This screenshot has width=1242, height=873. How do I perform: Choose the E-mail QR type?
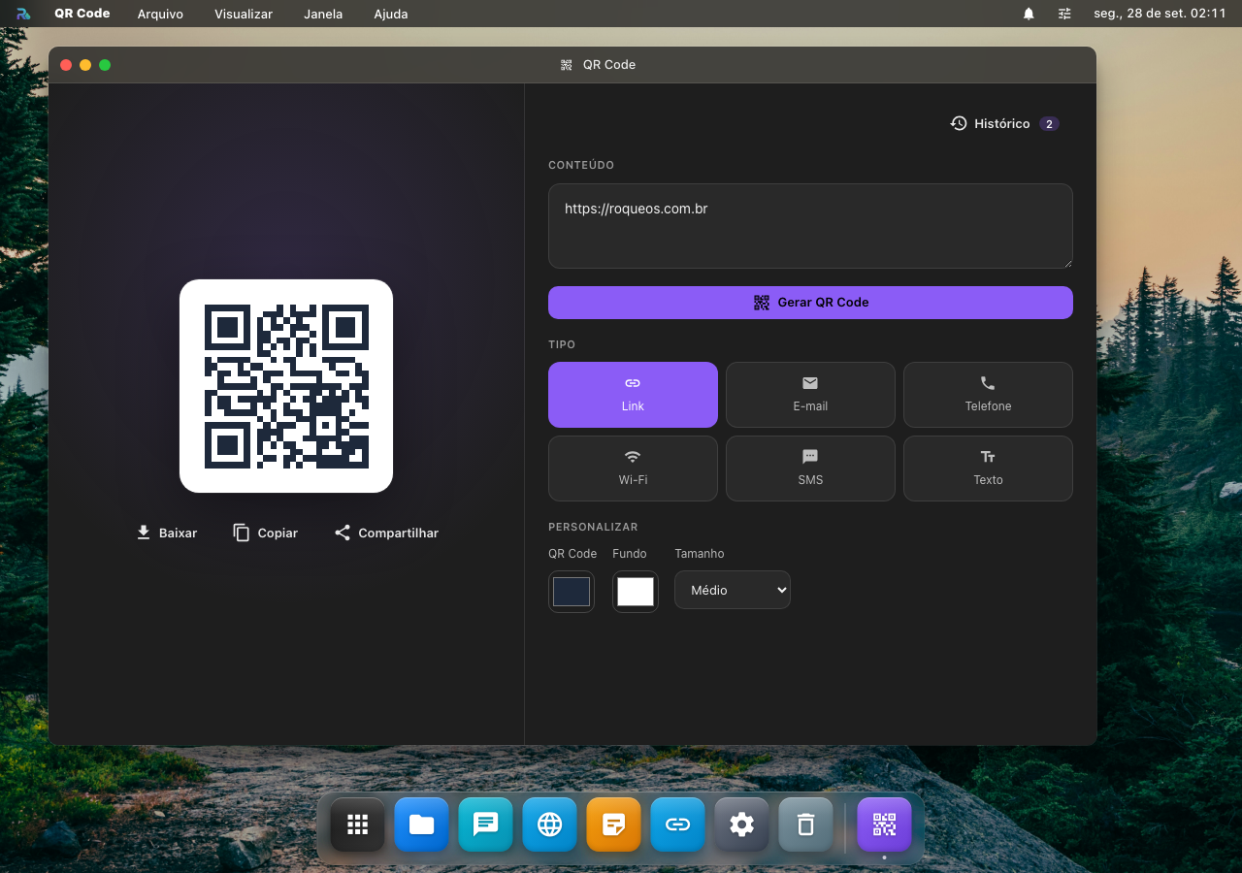coord(810,395)
